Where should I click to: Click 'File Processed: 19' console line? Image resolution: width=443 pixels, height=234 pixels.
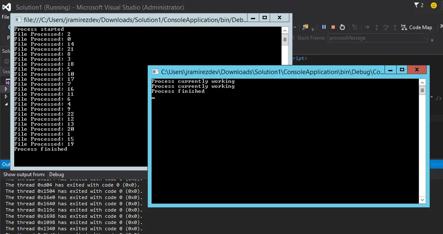click(44, 144)
